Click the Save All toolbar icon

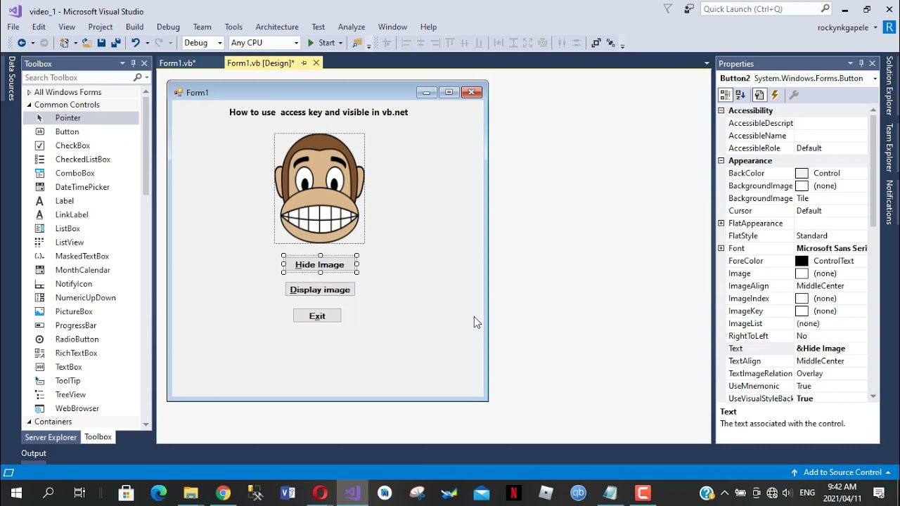pos(115,43)
